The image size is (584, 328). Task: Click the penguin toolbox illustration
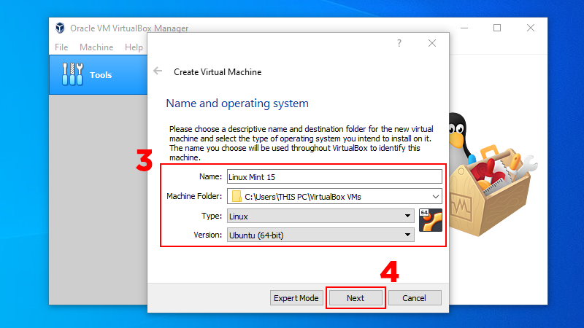pyautogui.click(x=492, y=173)
